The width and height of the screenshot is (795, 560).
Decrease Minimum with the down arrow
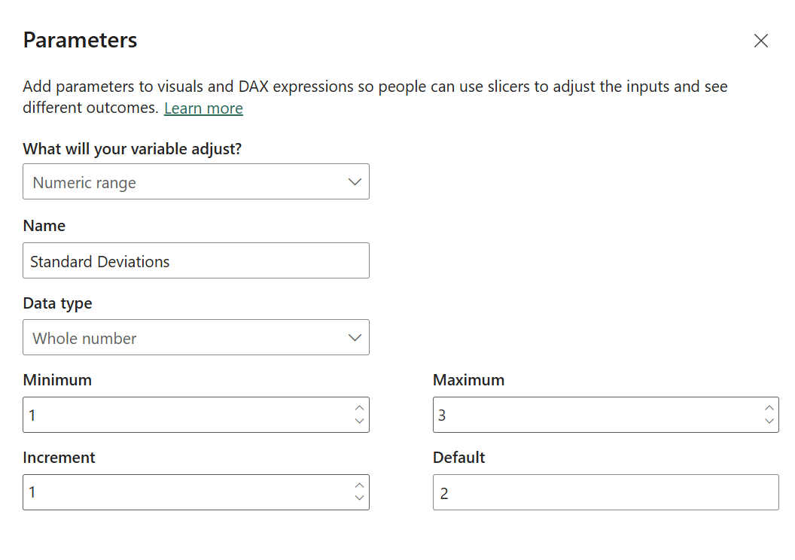tap(359, 421)
